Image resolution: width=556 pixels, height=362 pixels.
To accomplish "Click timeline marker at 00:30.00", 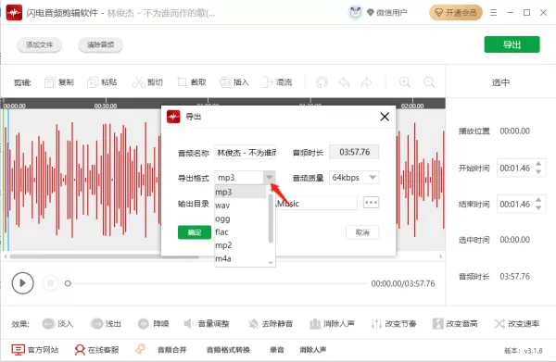I will pos(106,106).
